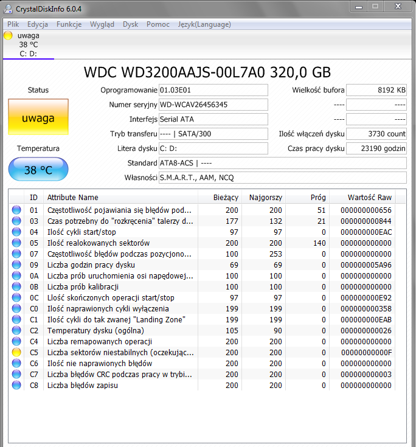Click the yellow status circle beside top 'uwaga'
416x447 pixels.
tap(8, 36)
